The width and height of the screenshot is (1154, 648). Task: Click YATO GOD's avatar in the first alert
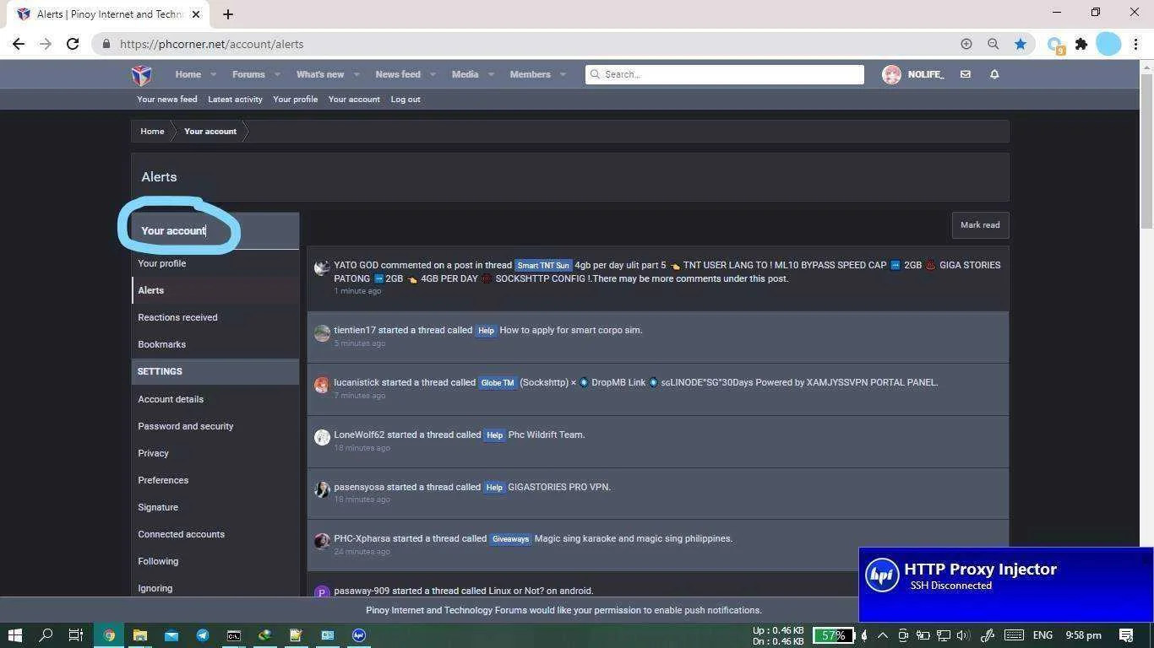click(322, 268)
